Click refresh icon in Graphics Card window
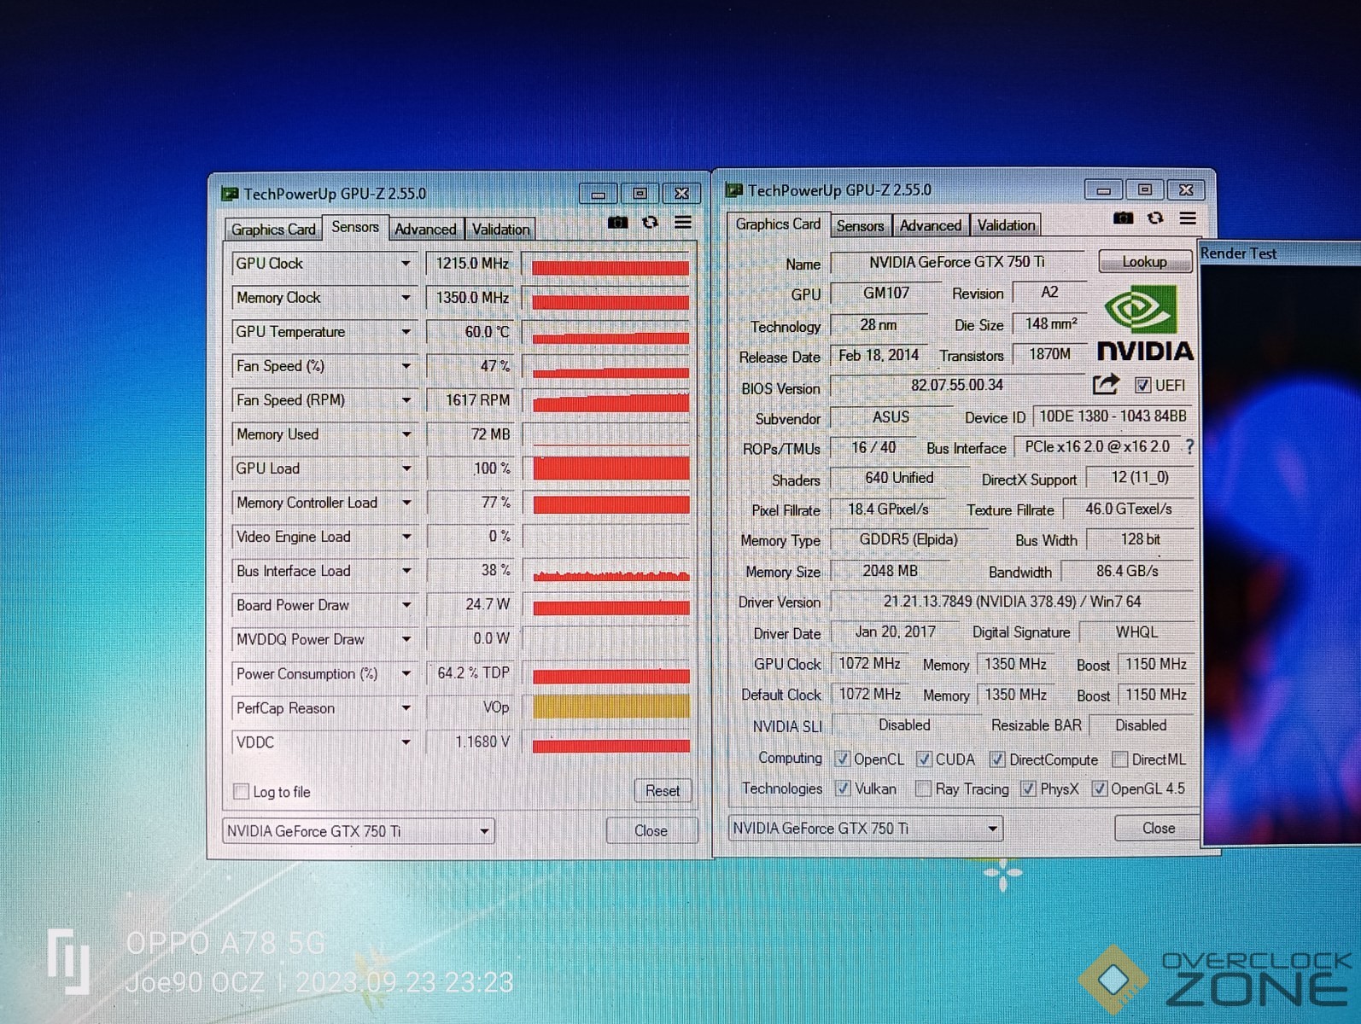 (1156, 218)
